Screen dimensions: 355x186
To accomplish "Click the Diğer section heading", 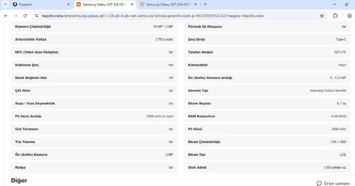I will [19, 180].
